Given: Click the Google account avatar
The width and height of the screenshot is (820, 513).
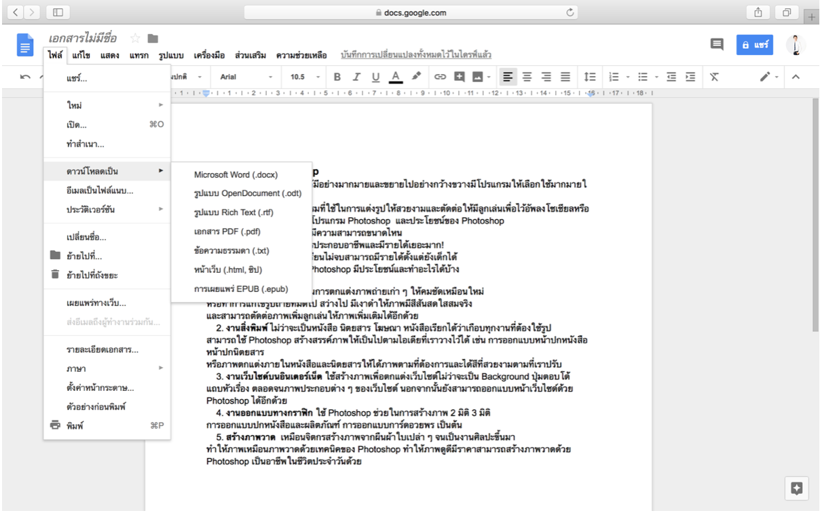Looking at the screenshot, I should click(796, 45).
